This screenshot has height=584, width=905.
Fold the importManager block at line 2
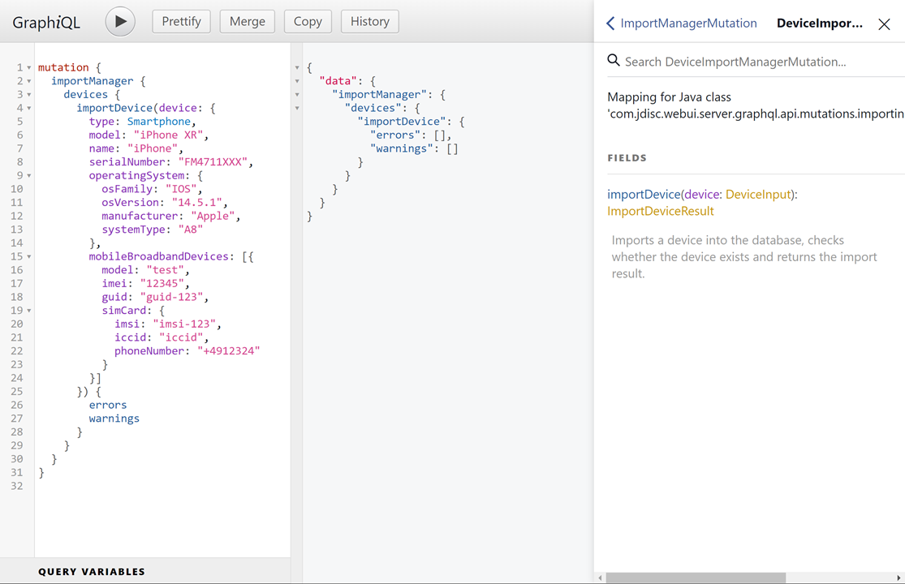29,81
